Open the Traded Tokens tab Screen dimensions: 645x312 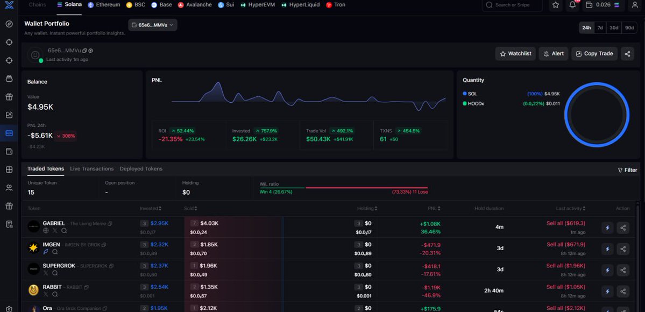[x=46, y=169]
